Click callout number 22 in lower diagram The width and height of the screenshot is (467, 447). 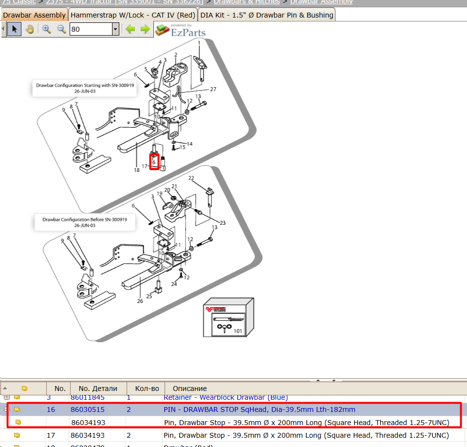(191, 178)
